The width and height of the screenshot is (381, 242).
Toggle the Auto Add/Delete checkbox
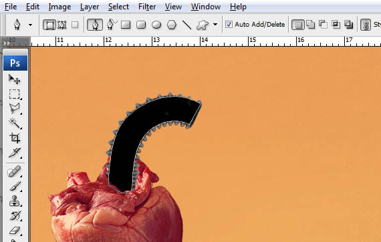229,24
